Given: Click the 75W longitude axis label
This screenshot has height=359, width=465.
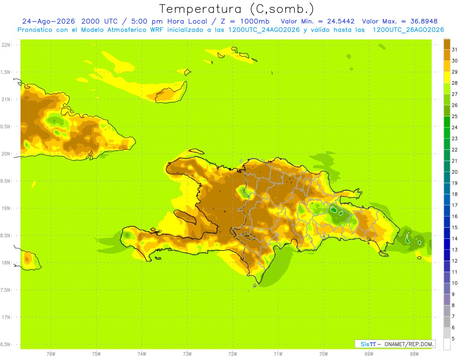Looking at the screenshot, I should click(96, 354).
